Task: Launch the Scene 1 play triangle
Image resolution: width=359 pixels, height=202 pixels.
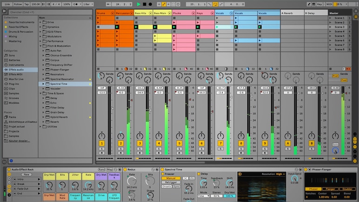Action: click(330, 18)
